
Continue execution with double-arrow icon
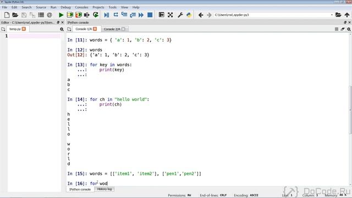[x=141, y=15]
